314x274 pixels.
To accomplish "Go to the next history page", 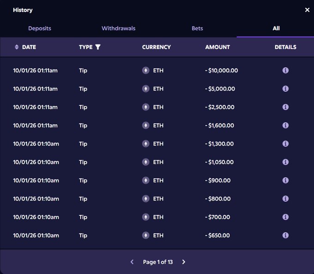I will tap(184, 262).
